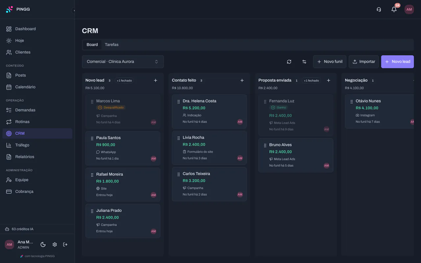The height and width of the screenshot is (263, 421).
Task: Add a card to Contato feito column
Action: point(242,81)
